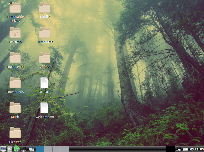Click the network status tray icon
The height and width of the screenshot is (152, 204).
[179, 149]
